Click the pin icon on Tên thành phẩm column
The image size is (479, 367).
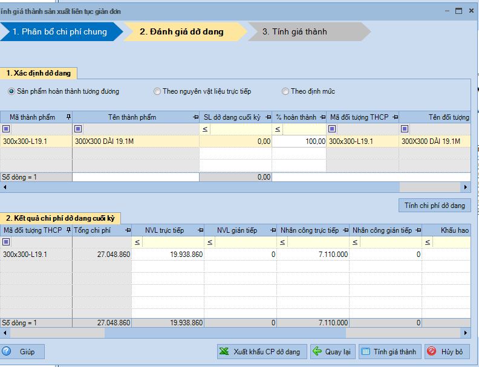196,117
